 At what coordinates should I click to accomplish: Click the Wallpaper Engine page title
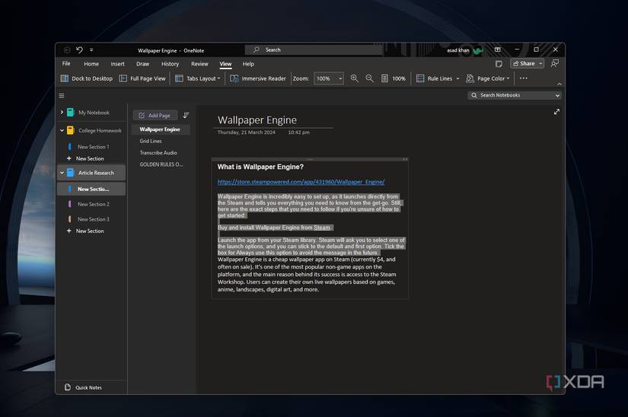point(257,120)
